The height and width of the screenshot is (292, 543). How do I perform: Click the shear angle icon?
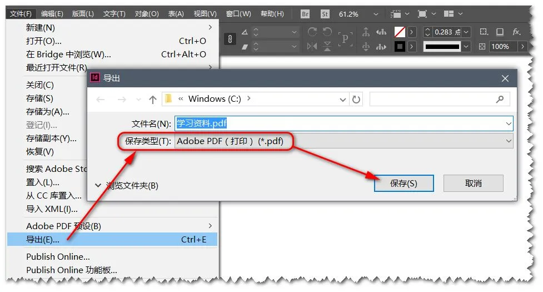pos(245,46)
